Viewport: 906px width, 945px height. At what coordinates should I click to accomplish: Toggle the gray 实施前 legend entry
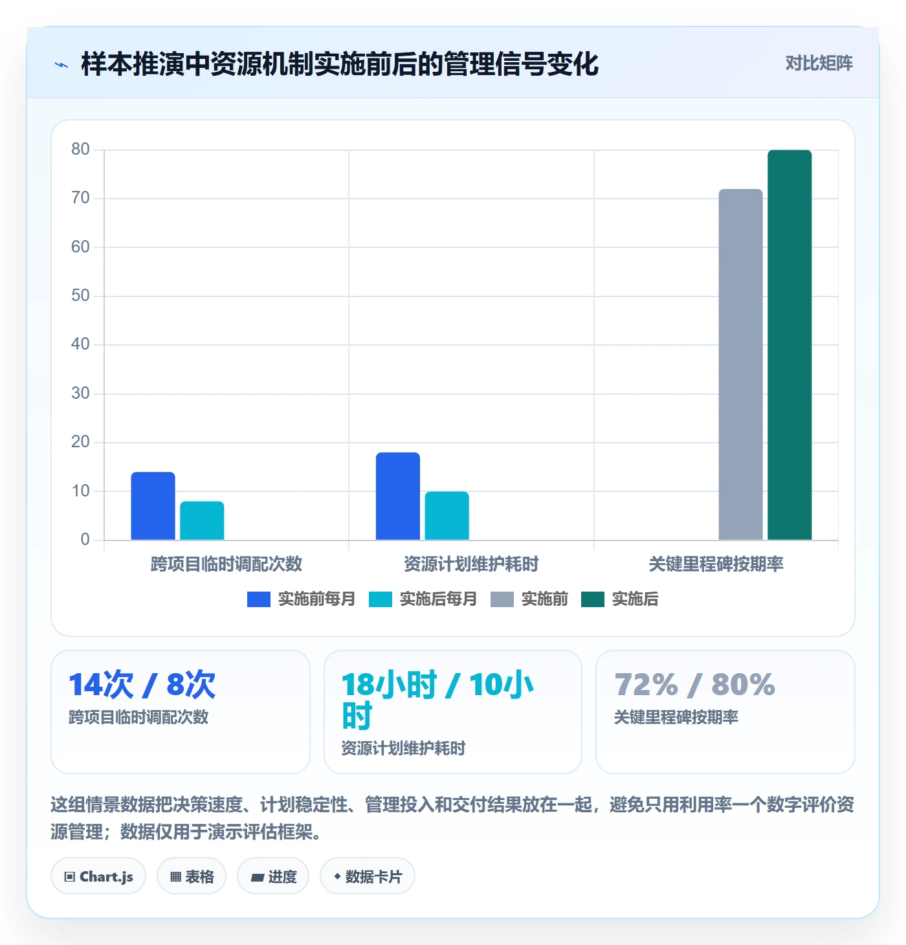point(529,599)
